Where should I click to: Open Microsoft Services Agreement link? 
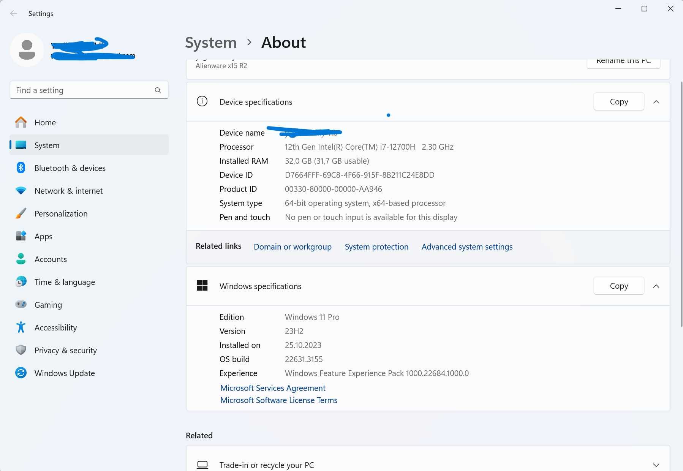(x=273, y=388)
